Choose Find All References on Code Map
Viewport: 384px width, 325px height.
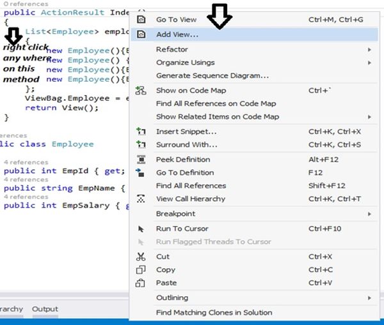point(254,103)
